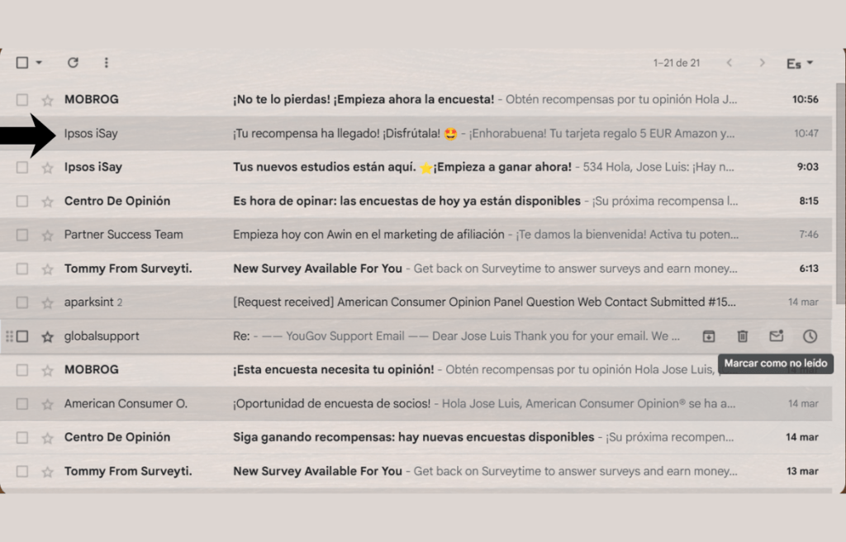Open 'Empieza hoy con Awin' email
This screenshot has height=542, width=846.
[416, 235]
